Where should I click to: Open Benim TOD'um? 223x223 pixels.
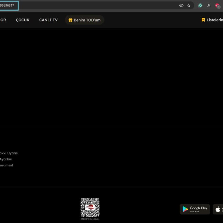click(87, 20)
